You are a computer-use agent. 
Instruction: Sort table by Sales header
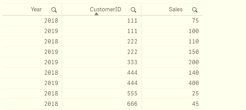click(x=175, y=10)
